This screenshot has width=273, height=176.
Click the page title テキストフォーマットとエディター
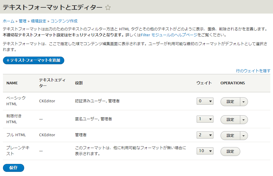(x=52, y=7)
